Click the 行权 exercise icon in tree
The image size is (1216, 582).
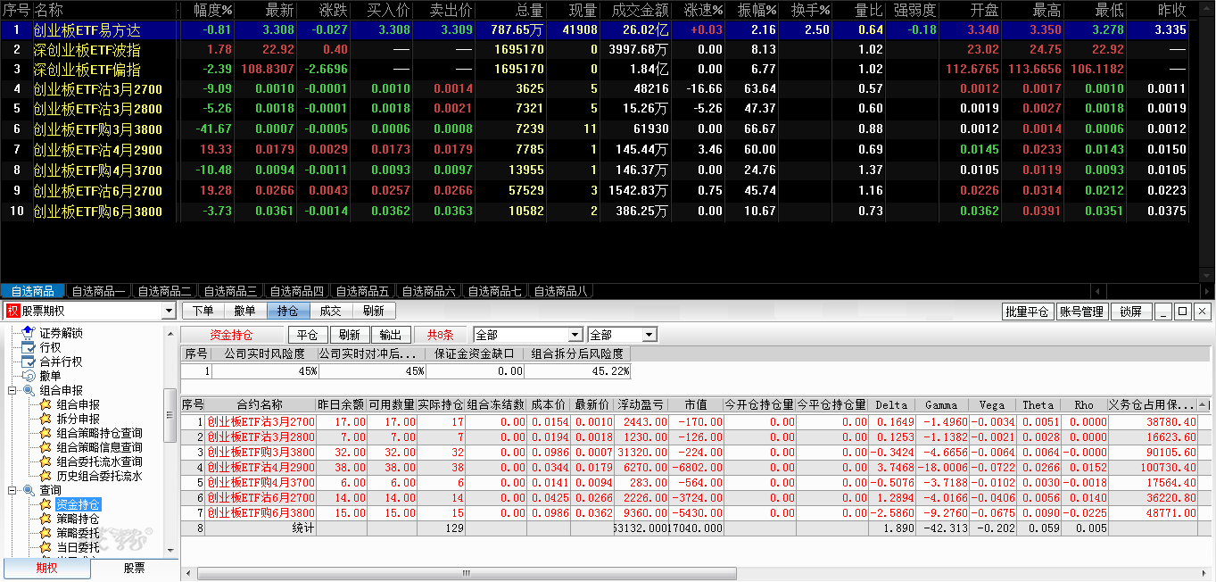coord(28,346)
